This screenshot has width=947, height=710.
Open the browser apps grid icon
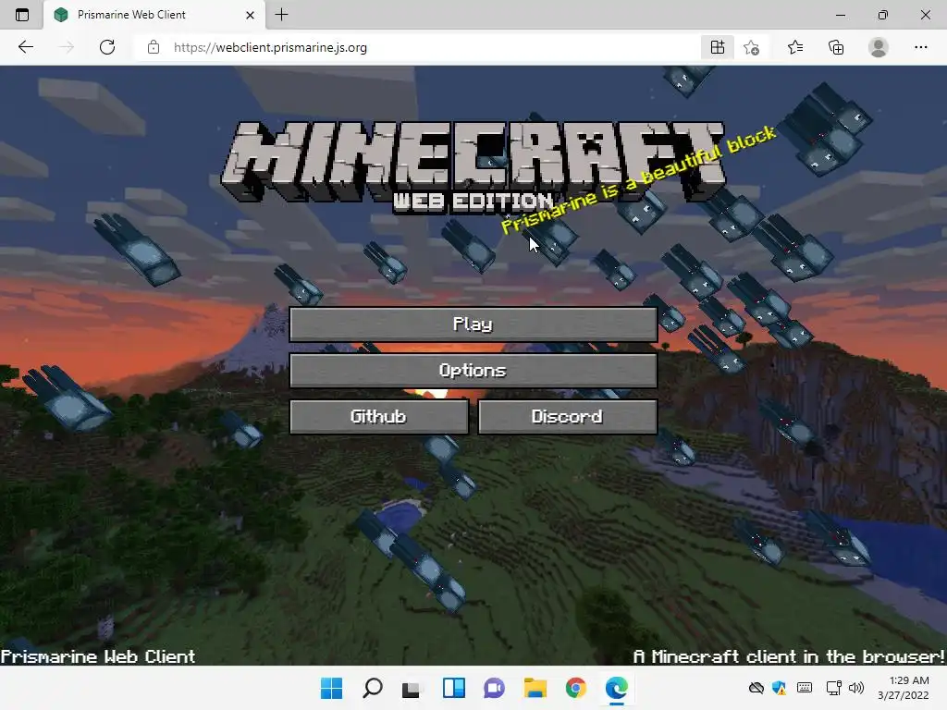[x=718, y=47]
